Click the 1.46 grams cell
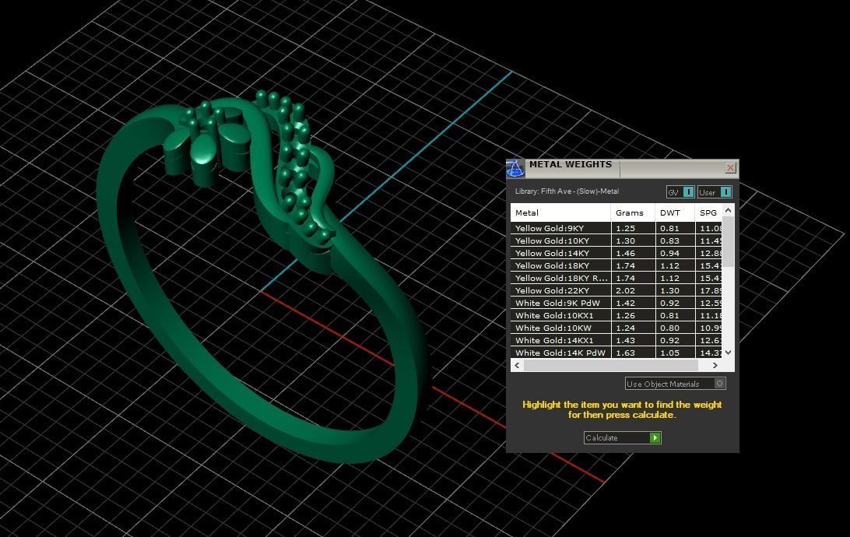This screenshot has width=850, height=537. click(633, 253)
